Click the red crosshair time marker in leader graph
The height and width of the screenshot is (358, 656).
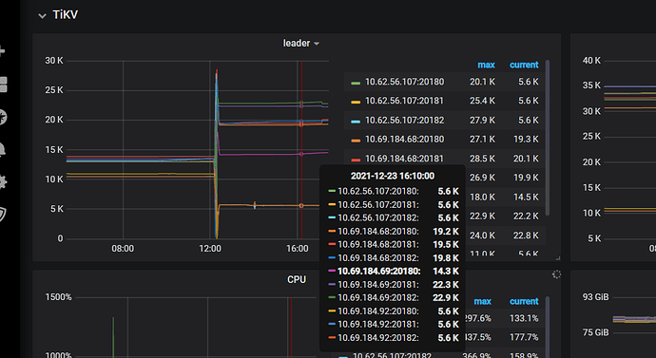pyautogui.click(x=301, y=149)
